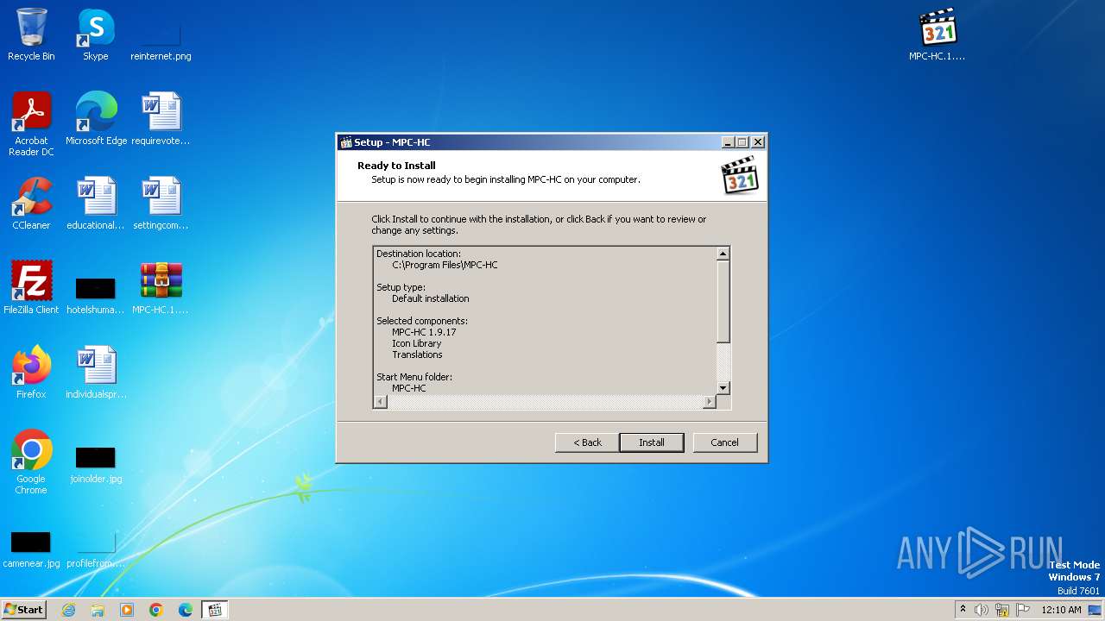Click right arrow of horizontal scrollbar
The width and height of the screenshot is (1105, 621).
click(710, 402)
